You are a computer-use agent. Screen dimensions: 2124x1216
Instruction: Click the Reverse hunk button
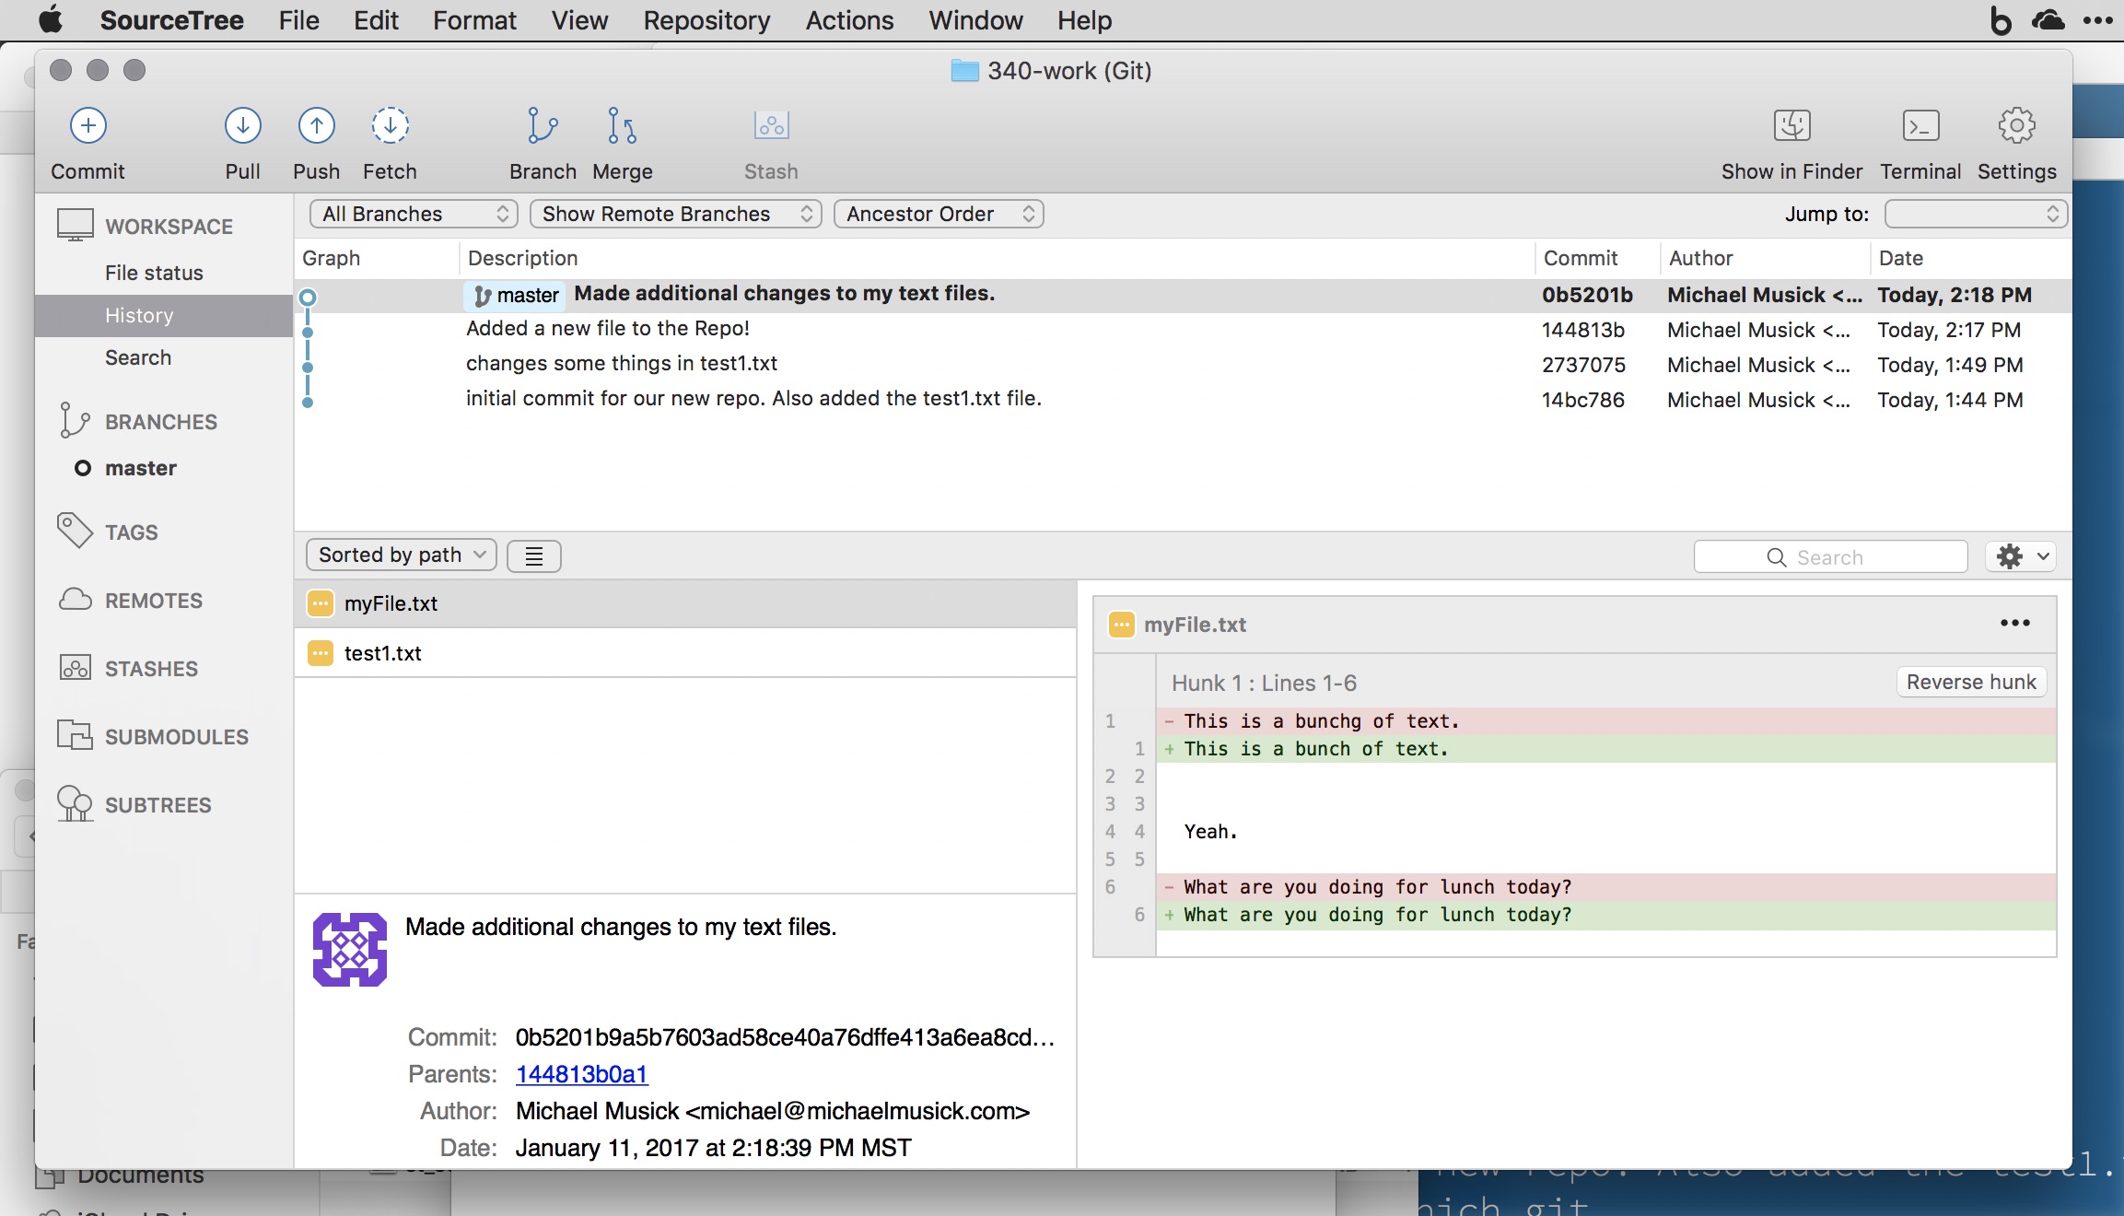click(1971, 682)
